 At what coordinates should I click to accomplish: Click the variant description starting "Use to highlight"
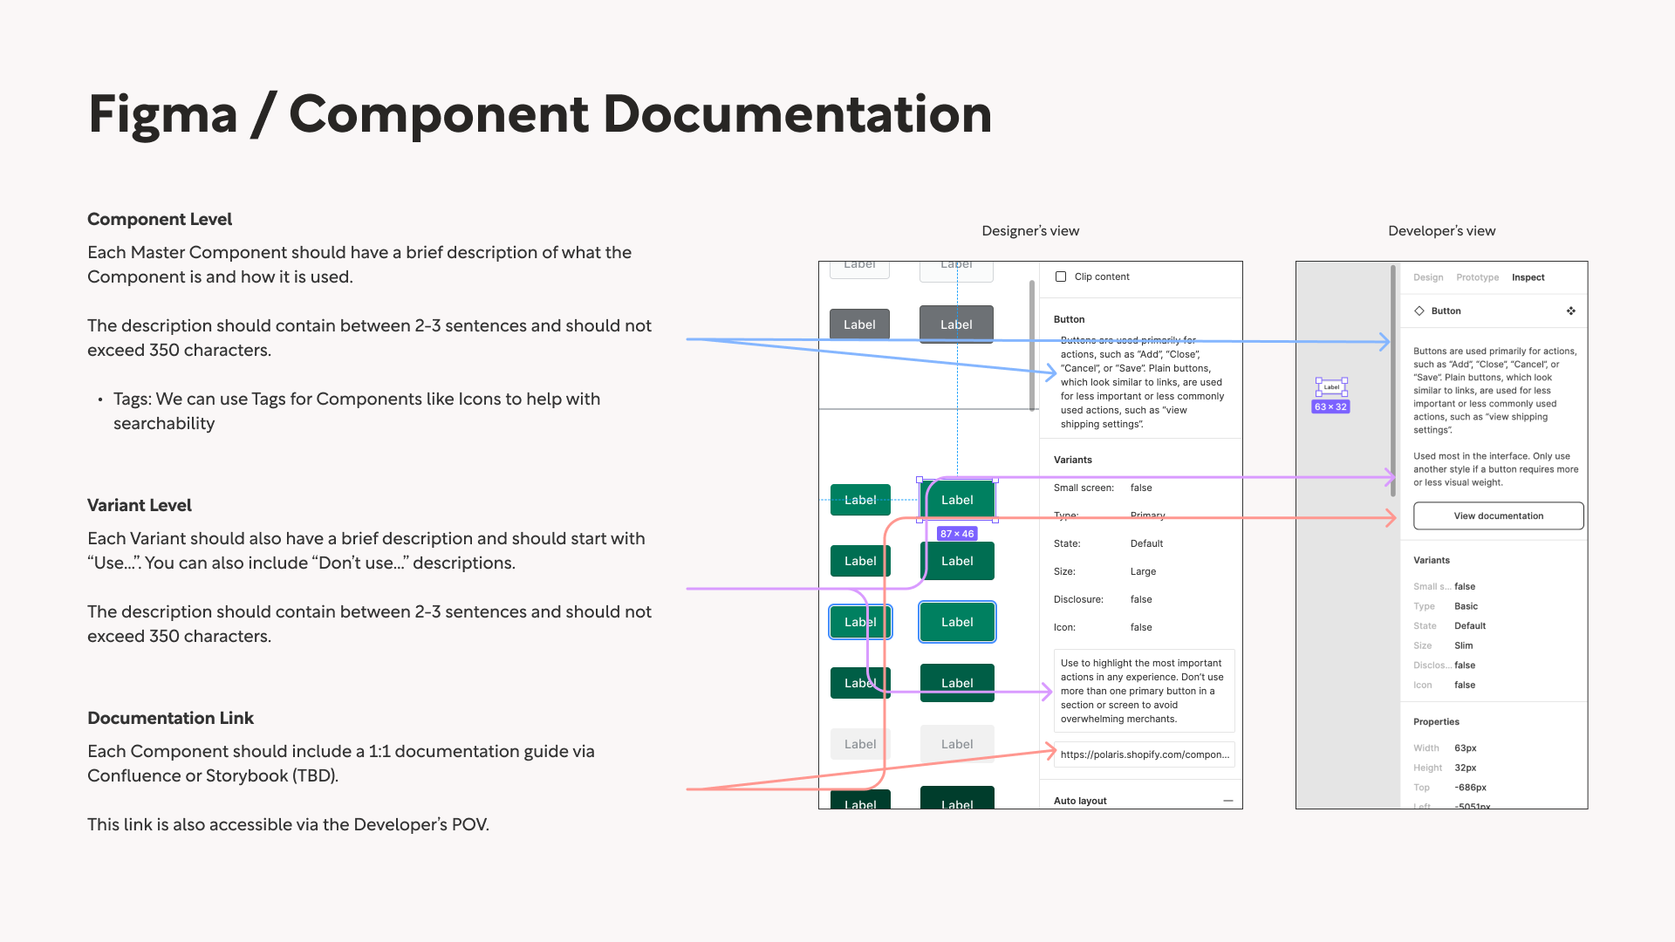tap(1144, 691)
